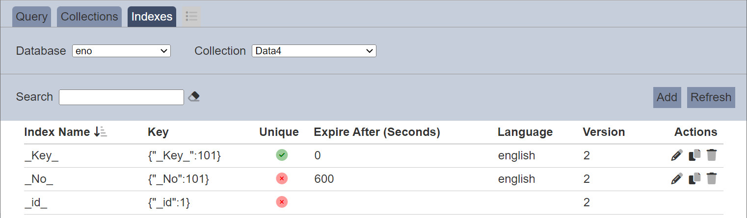Click red unique cross for _No_

[282, 179]
